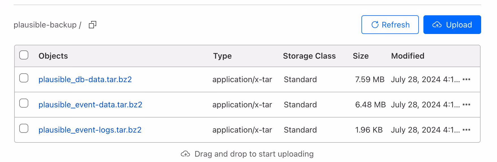Select the plausible_event-logs.tar.bz2 checkbox
497x162 pixels.
click(x=24, y=128)
